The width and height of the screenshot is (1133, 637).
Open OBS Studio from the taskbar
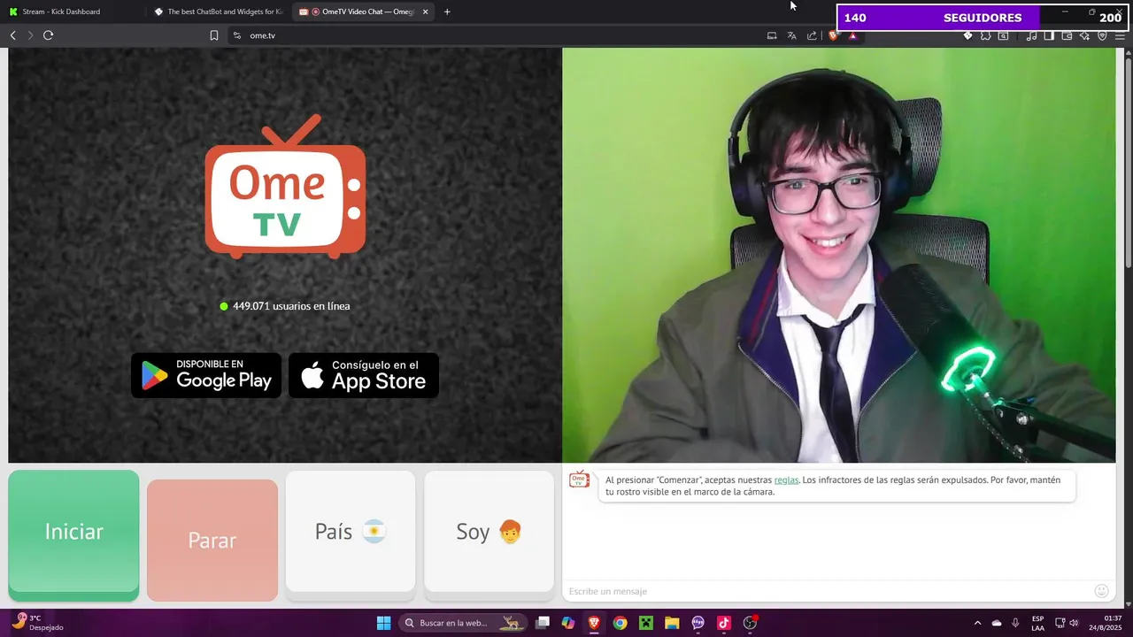[750, 623]
